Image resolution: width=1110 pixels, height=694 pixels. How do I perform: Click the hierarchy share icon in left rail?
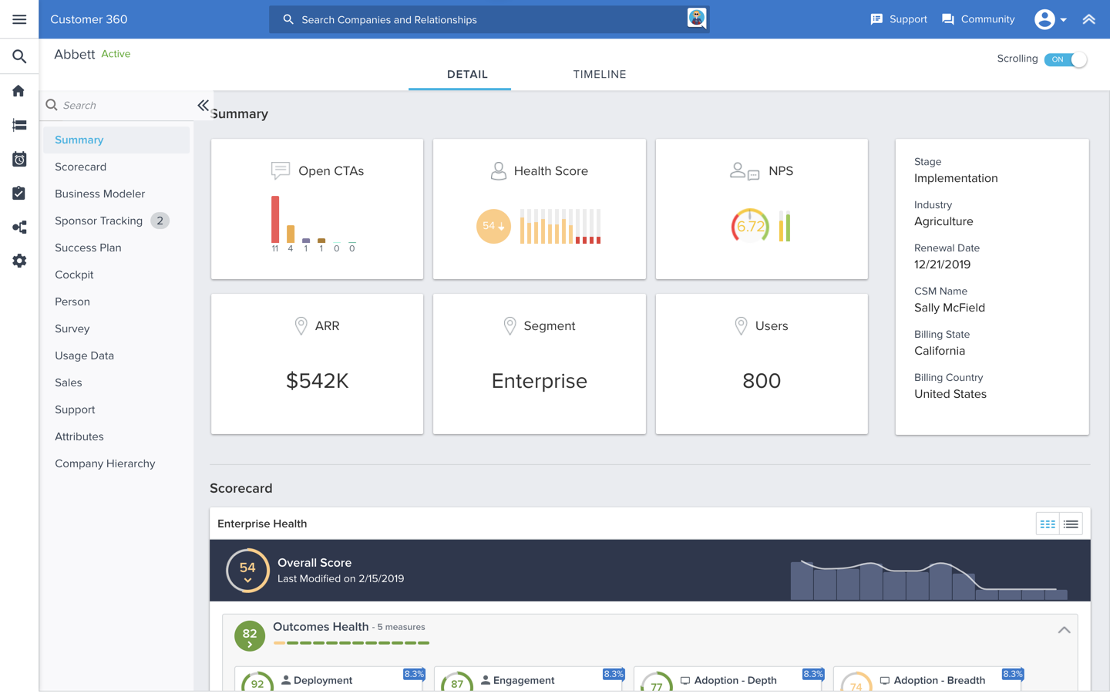coord(19,227)
